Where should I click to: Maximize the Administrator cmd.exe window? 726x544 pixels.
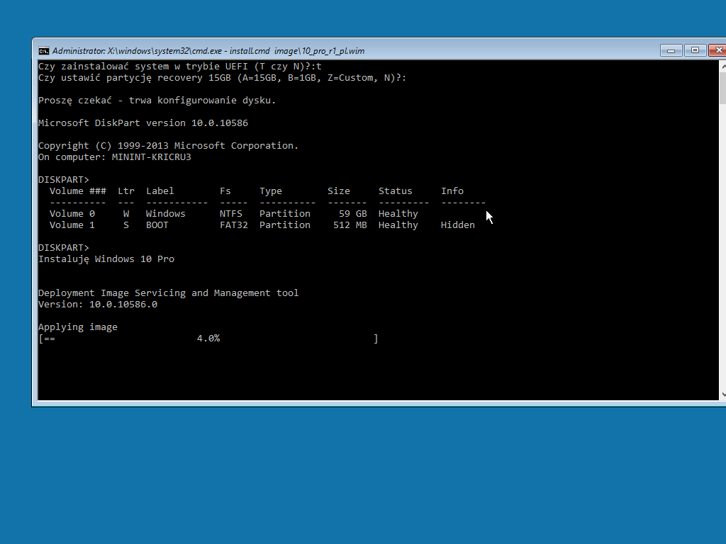pos(695,50)
